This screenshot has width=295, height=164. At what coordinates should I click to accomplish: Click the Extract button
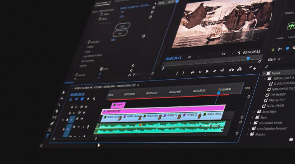(239, 69)
